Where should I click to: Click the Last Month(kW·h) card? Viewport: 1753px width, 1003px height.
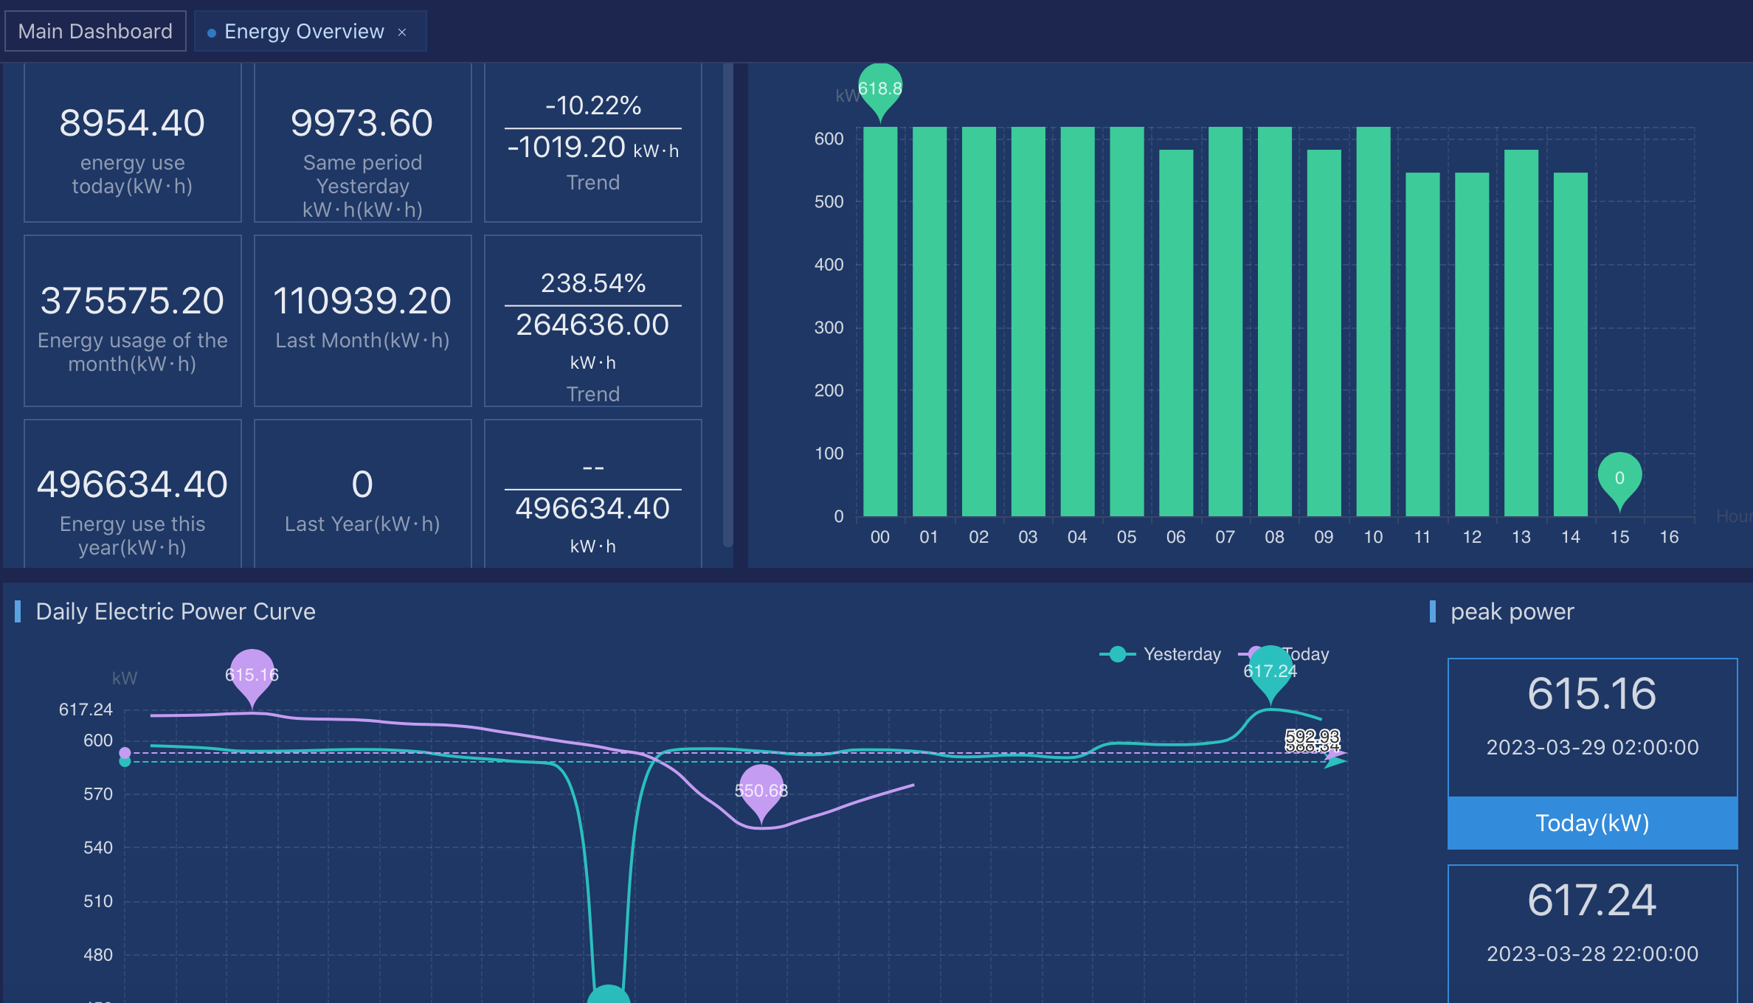click(x=362, y=321)
